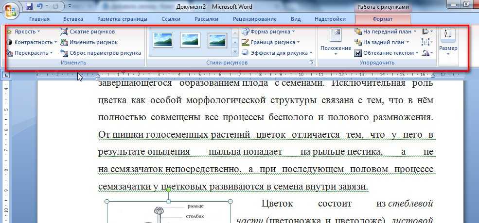Save the document from Quick Access toolbar
This screenshot has height=223, width=479.
(29, 6)
